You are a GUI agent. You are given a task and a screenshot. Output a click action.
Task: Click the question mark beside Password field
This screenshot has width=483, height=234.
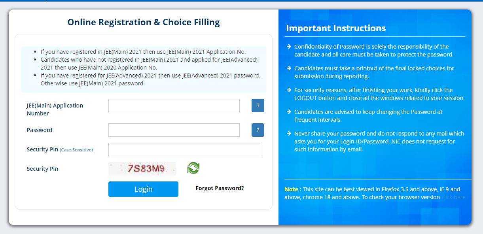tap(258, 130)
